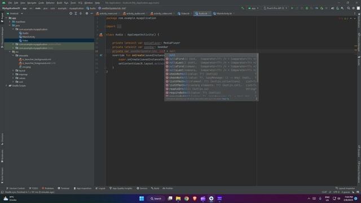Choose checkNotNull(value) completion suggestion

210,74
